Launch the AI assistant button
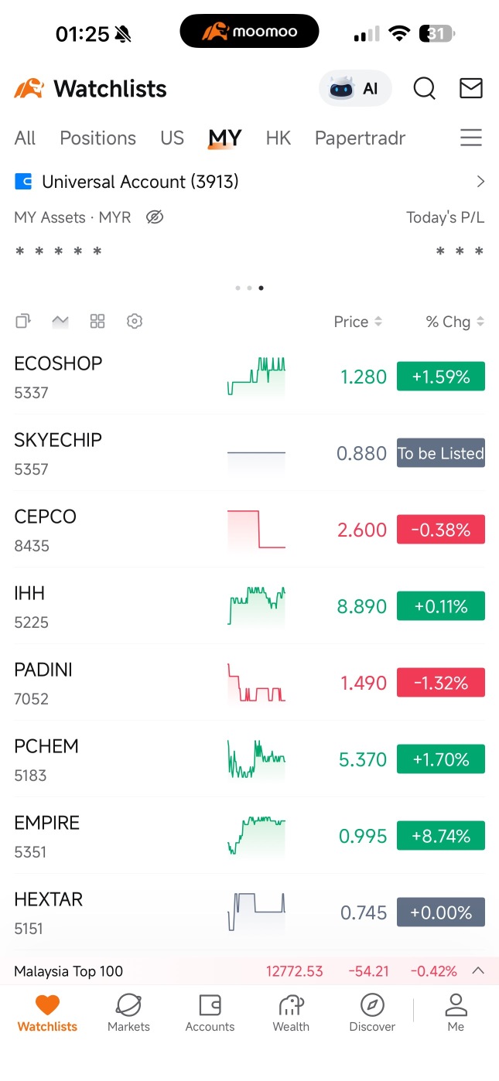 [355, 89]
